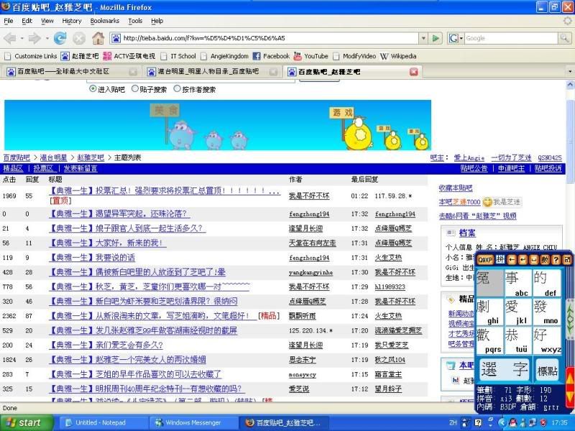Open the History menu
The width and height of the screenshot is (575, 431).
(x=72, y=21)
